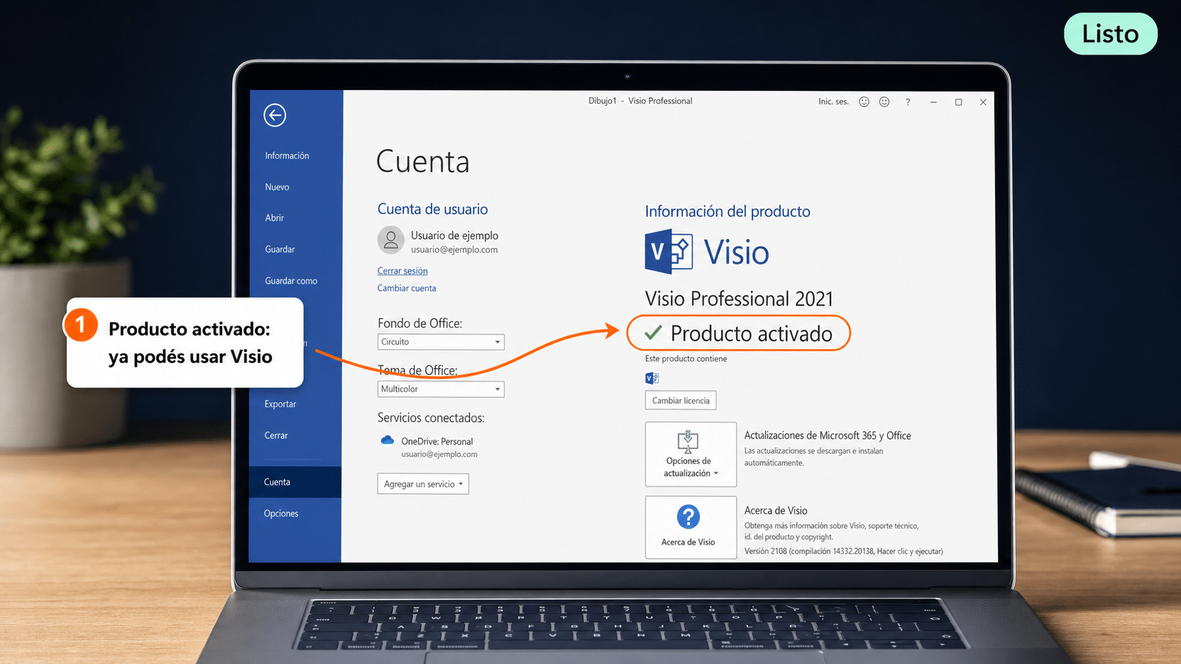1181x664 pixels.
Task: Open help with the question mark icon
Action: [908, 102]
